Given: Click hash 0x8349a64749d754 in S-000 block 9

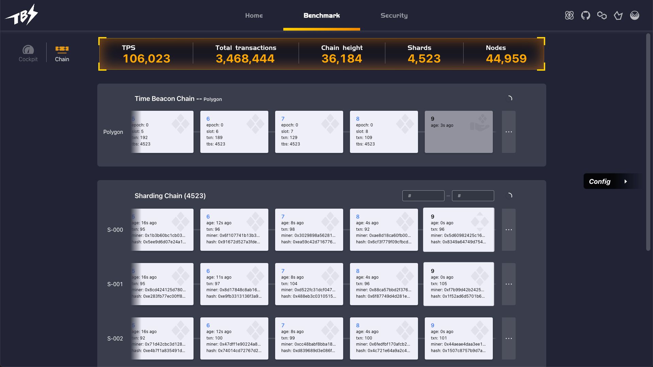Looking at the screenshot, I should click(x=458, y=242).
